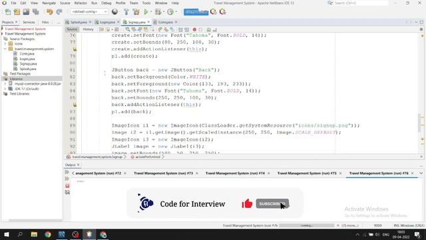Click the Undo toolbar icon
This screenshot has width=426, height=240.
(49, 12)
